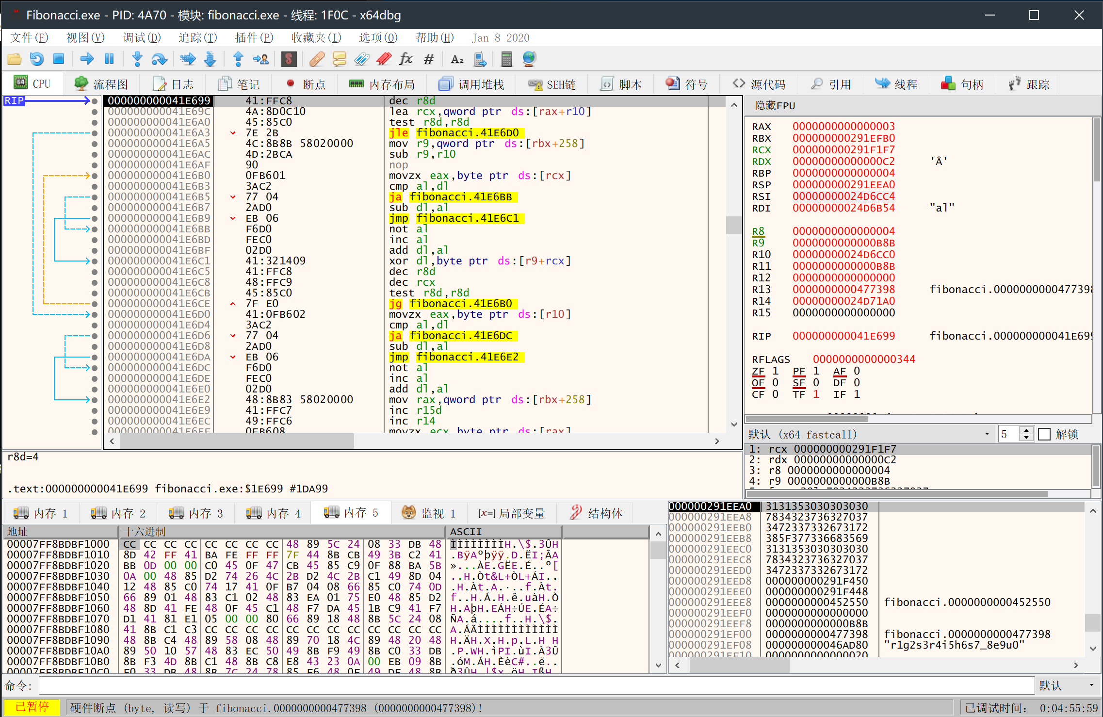Click the stack pane horizontal scrollbar thumb
The width and height of the screenshot is (1103, 717).
point(739,665)
